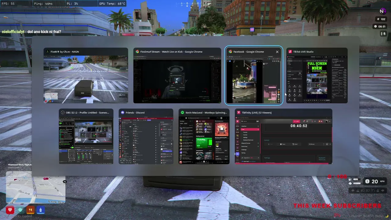Select the Facebook - Google Chrome window preview

pos(254,75)
